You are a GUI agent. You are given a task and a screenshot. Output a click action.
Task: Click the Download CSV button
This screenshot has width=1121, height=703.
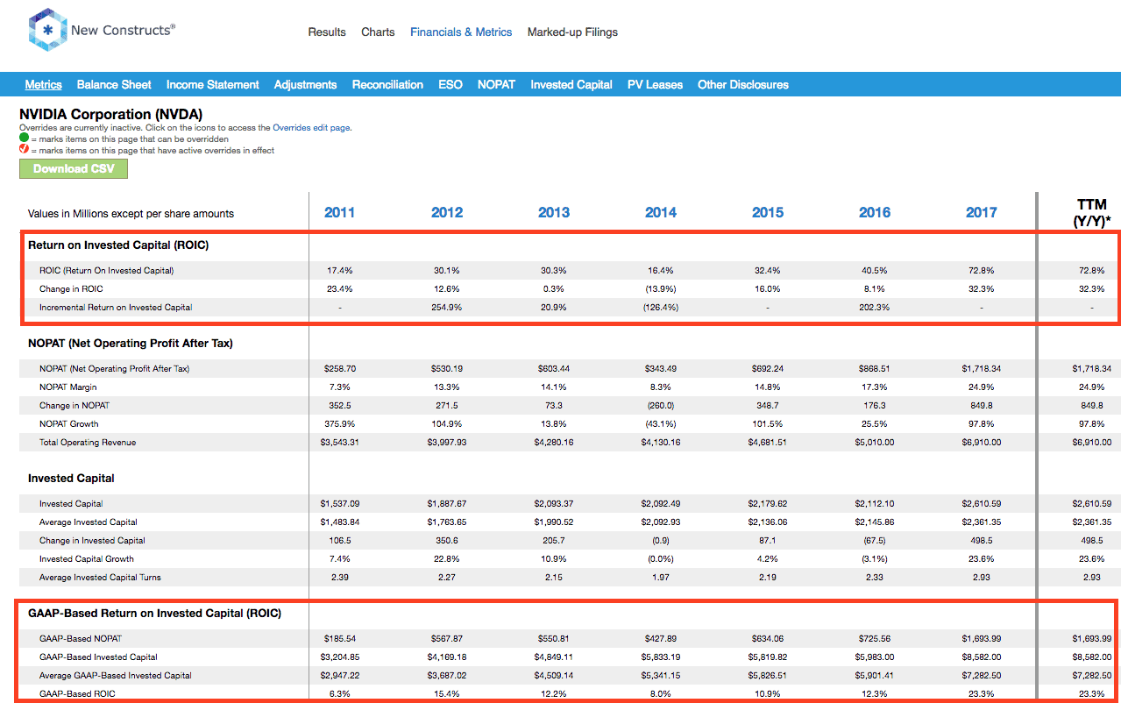point(74,168)
